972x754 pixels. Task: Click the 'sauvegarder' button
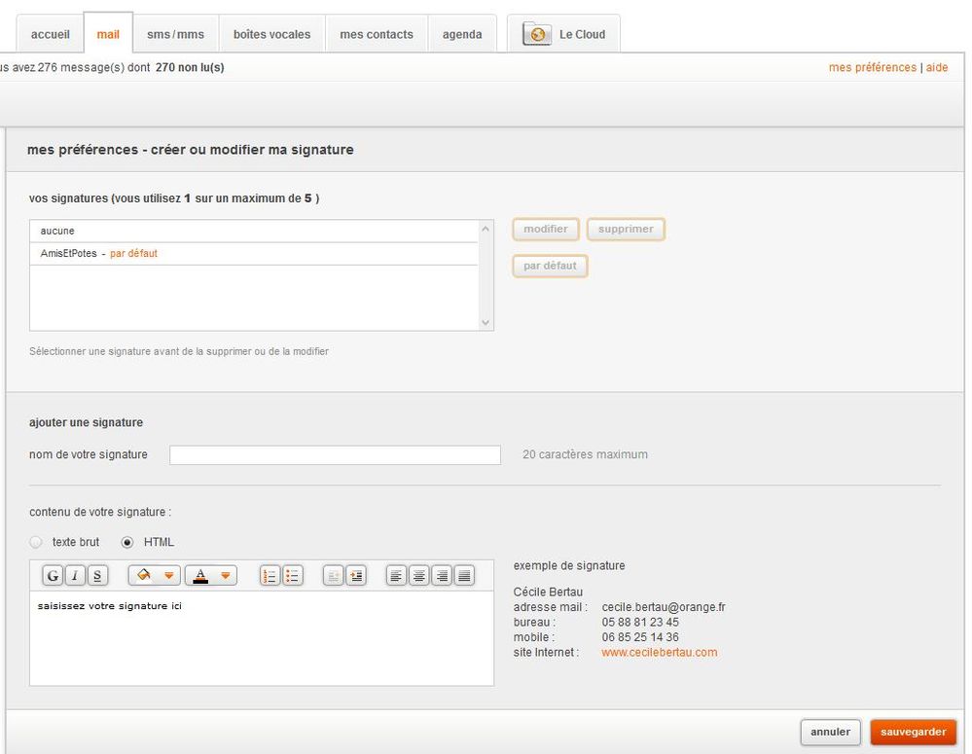(x=914, y=732)
